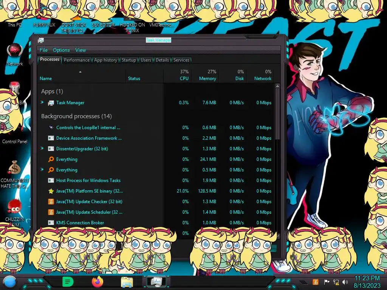
Task: Click the LoopBe1 internal process icon
Action: (51, 128)
